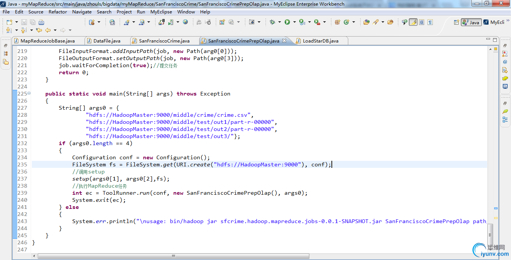The image size is (511, 260).
Task: Open the Run icon dropdown arrow
Action: pos(294,22)
